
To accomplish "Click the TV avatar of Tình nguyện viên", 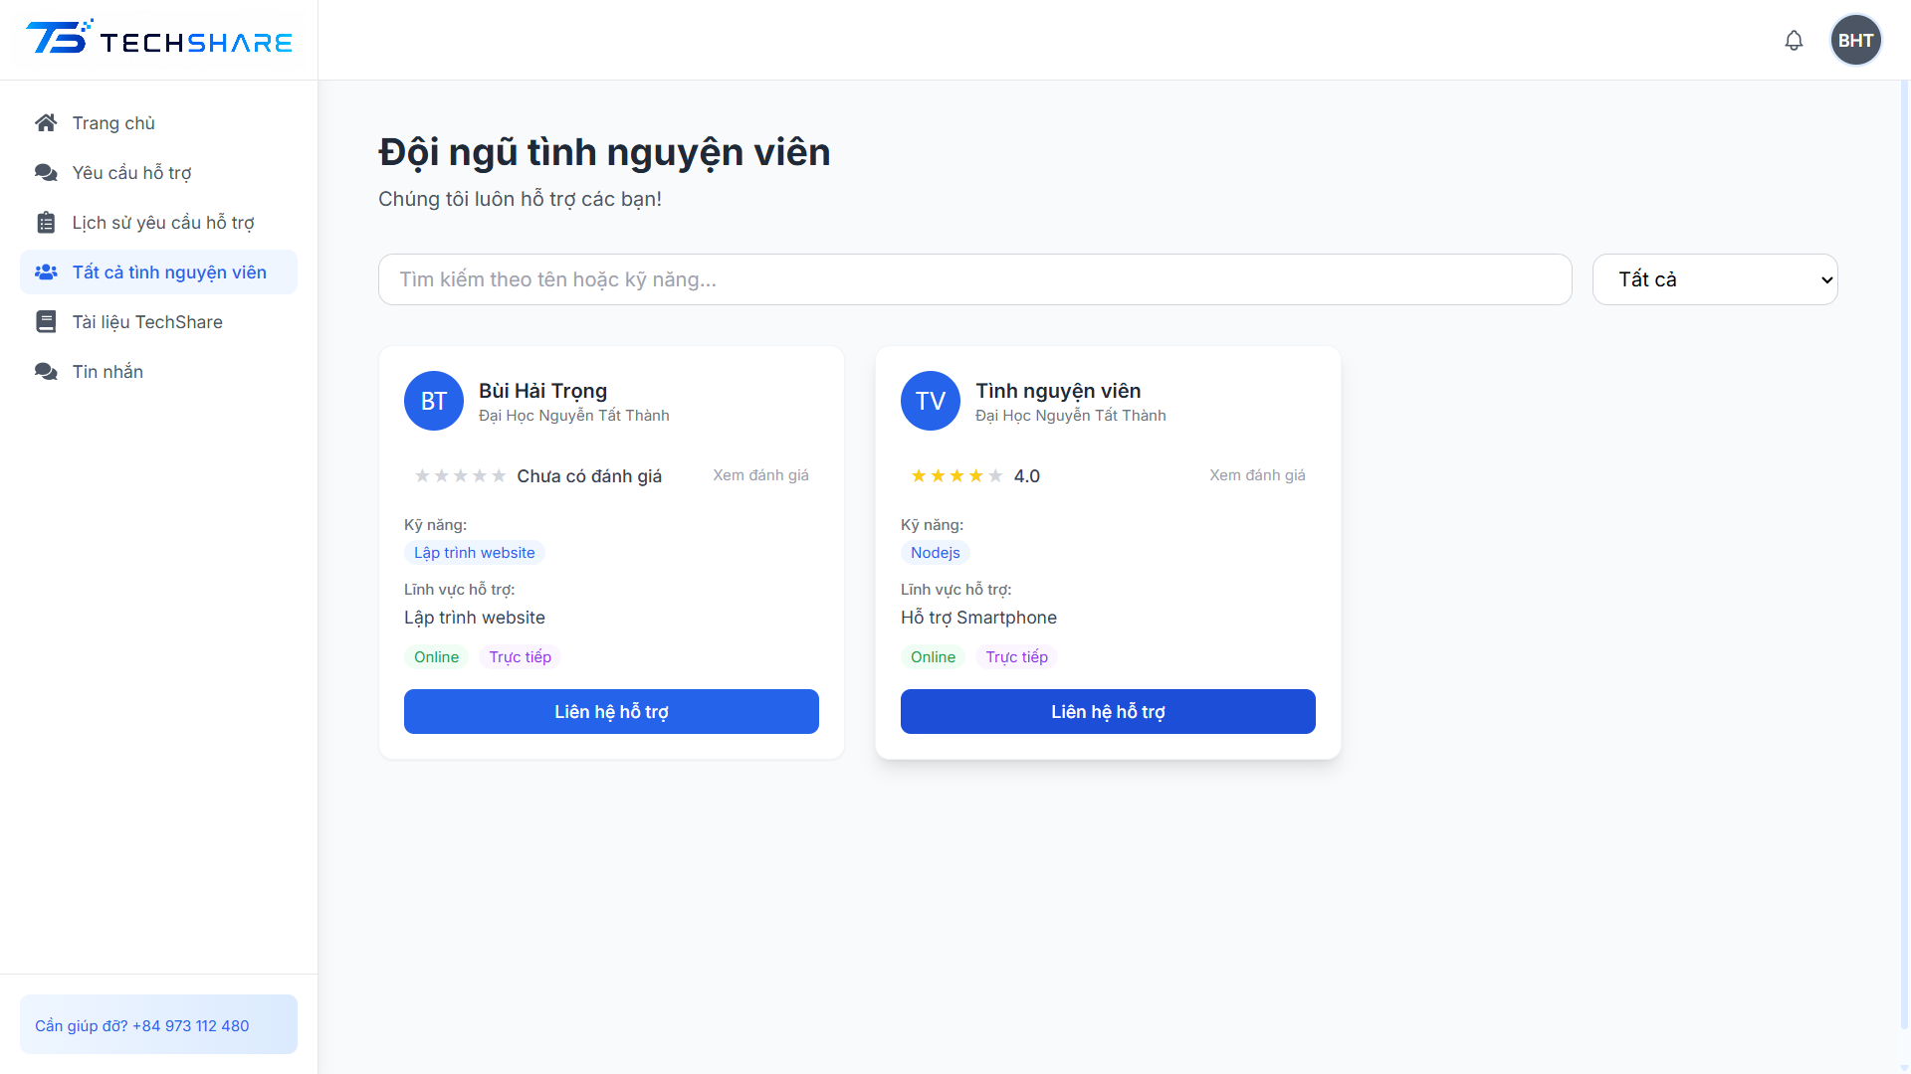I will click(x=931, y=401).
